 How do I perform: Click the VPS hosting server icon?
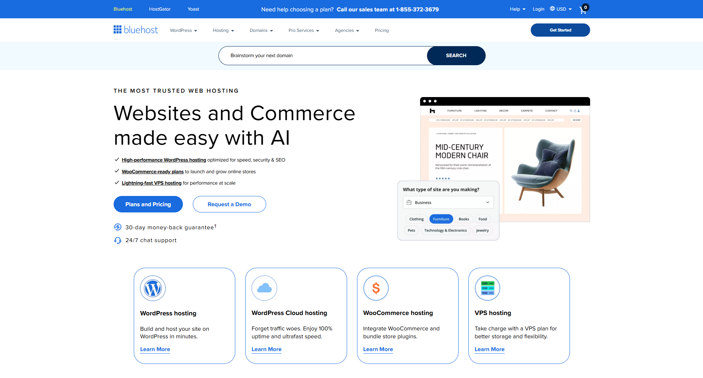point(487,288)
